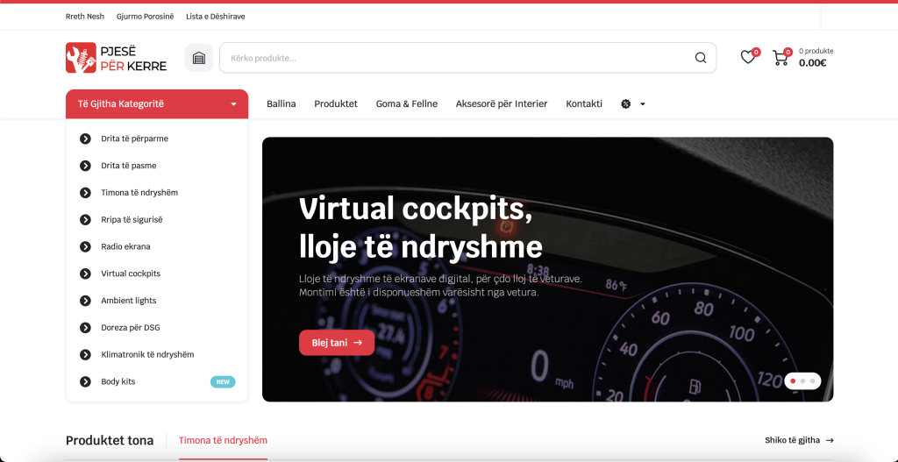Click the magnifier search icon
The width and height of the screenshot is (898, 462).
[x=701, y=58]
